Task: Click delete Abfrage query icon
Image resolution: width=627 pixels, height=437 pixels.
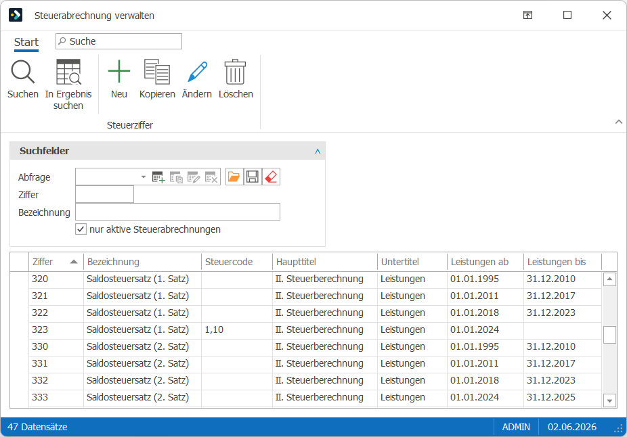Action: pos(211,177)
